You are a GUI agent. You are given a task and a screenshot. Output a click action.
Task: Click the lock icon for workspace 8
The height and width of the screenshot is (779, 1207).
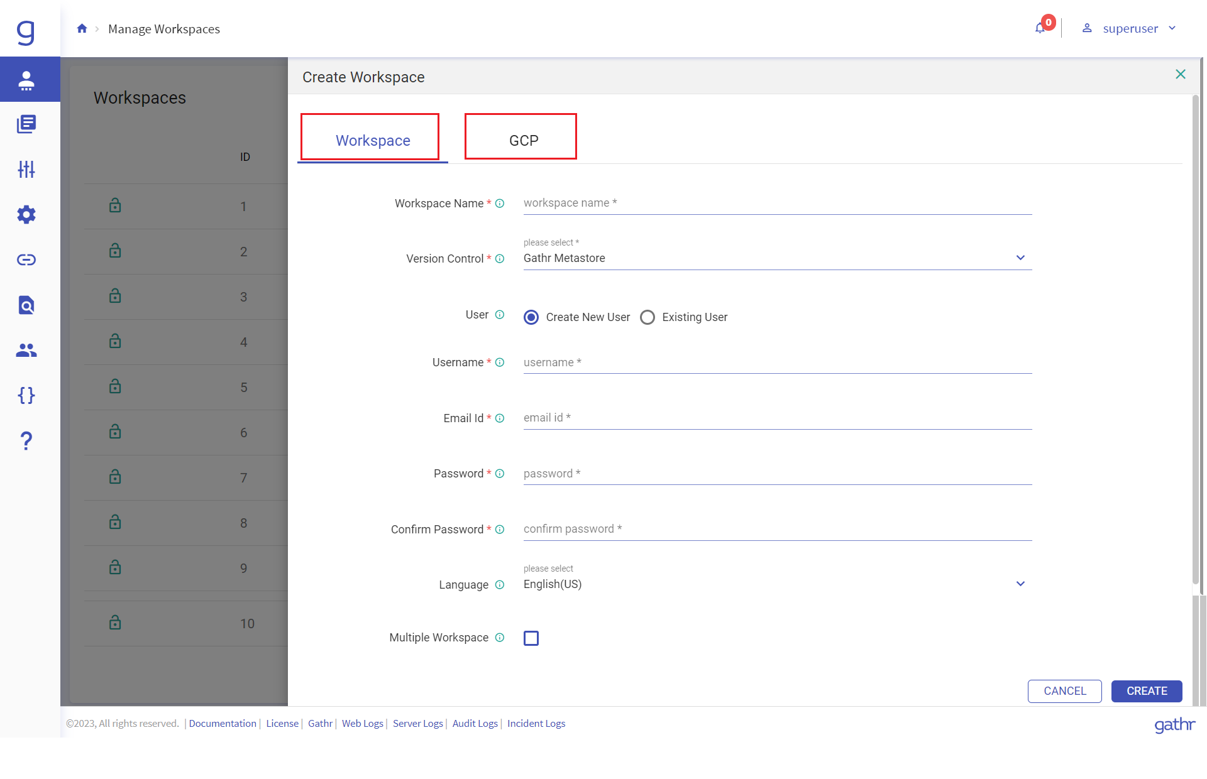[115, 522]
